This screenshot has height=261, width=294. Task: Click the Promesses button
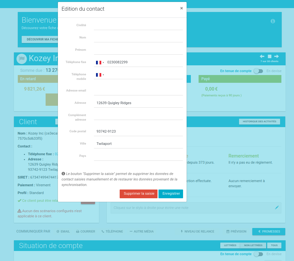(x=268, y=232)
